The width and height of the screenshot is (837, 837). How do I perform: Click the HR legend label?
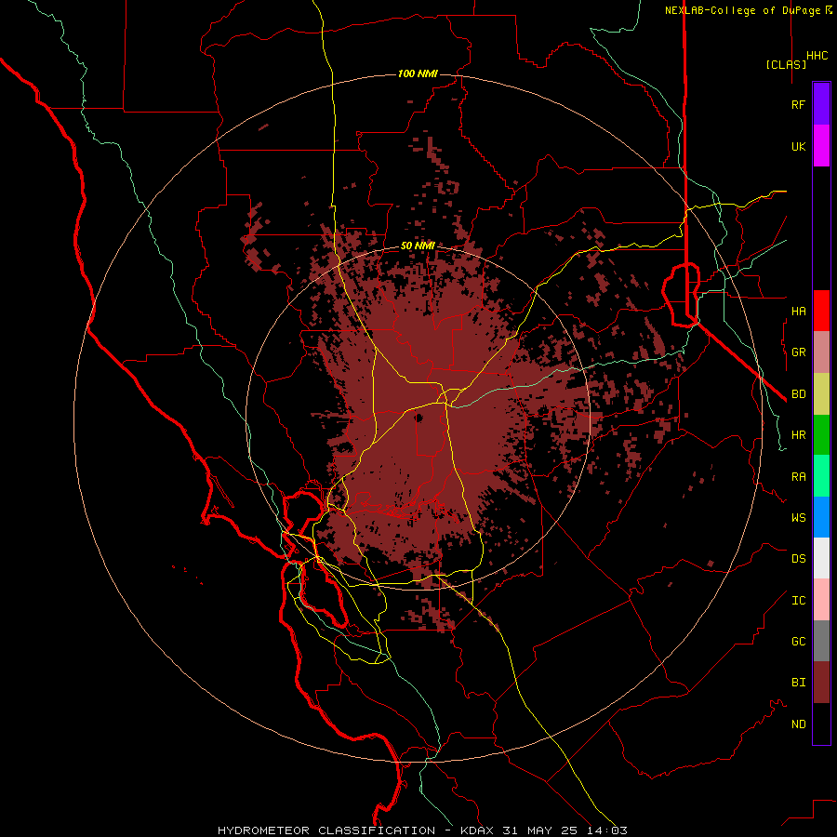(798, 435)
